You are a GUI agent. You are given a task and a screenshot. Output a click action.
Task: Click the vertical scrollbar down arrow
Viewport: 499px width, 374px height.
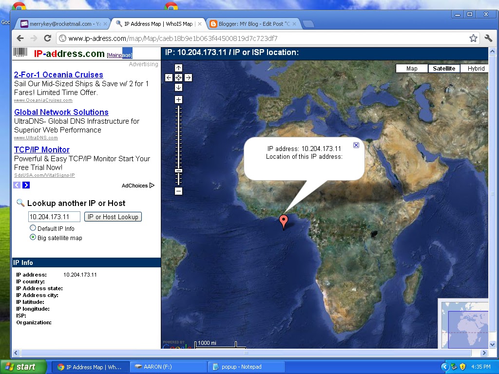[492, 344]
